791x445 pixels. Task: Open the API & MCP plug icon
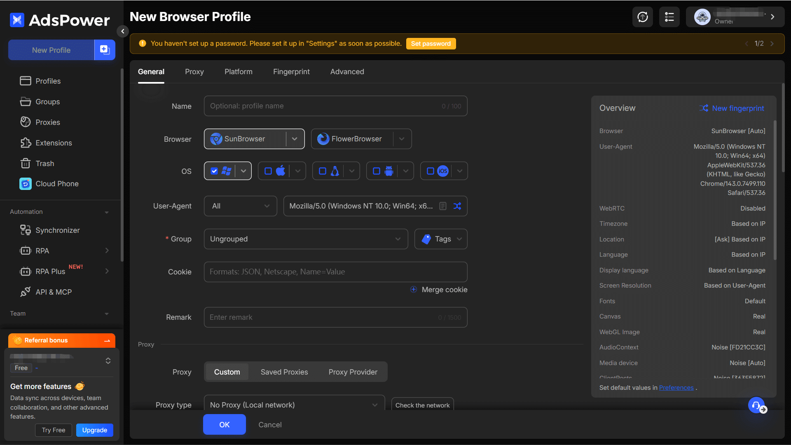pyautogui.click(x=26, y=292)
